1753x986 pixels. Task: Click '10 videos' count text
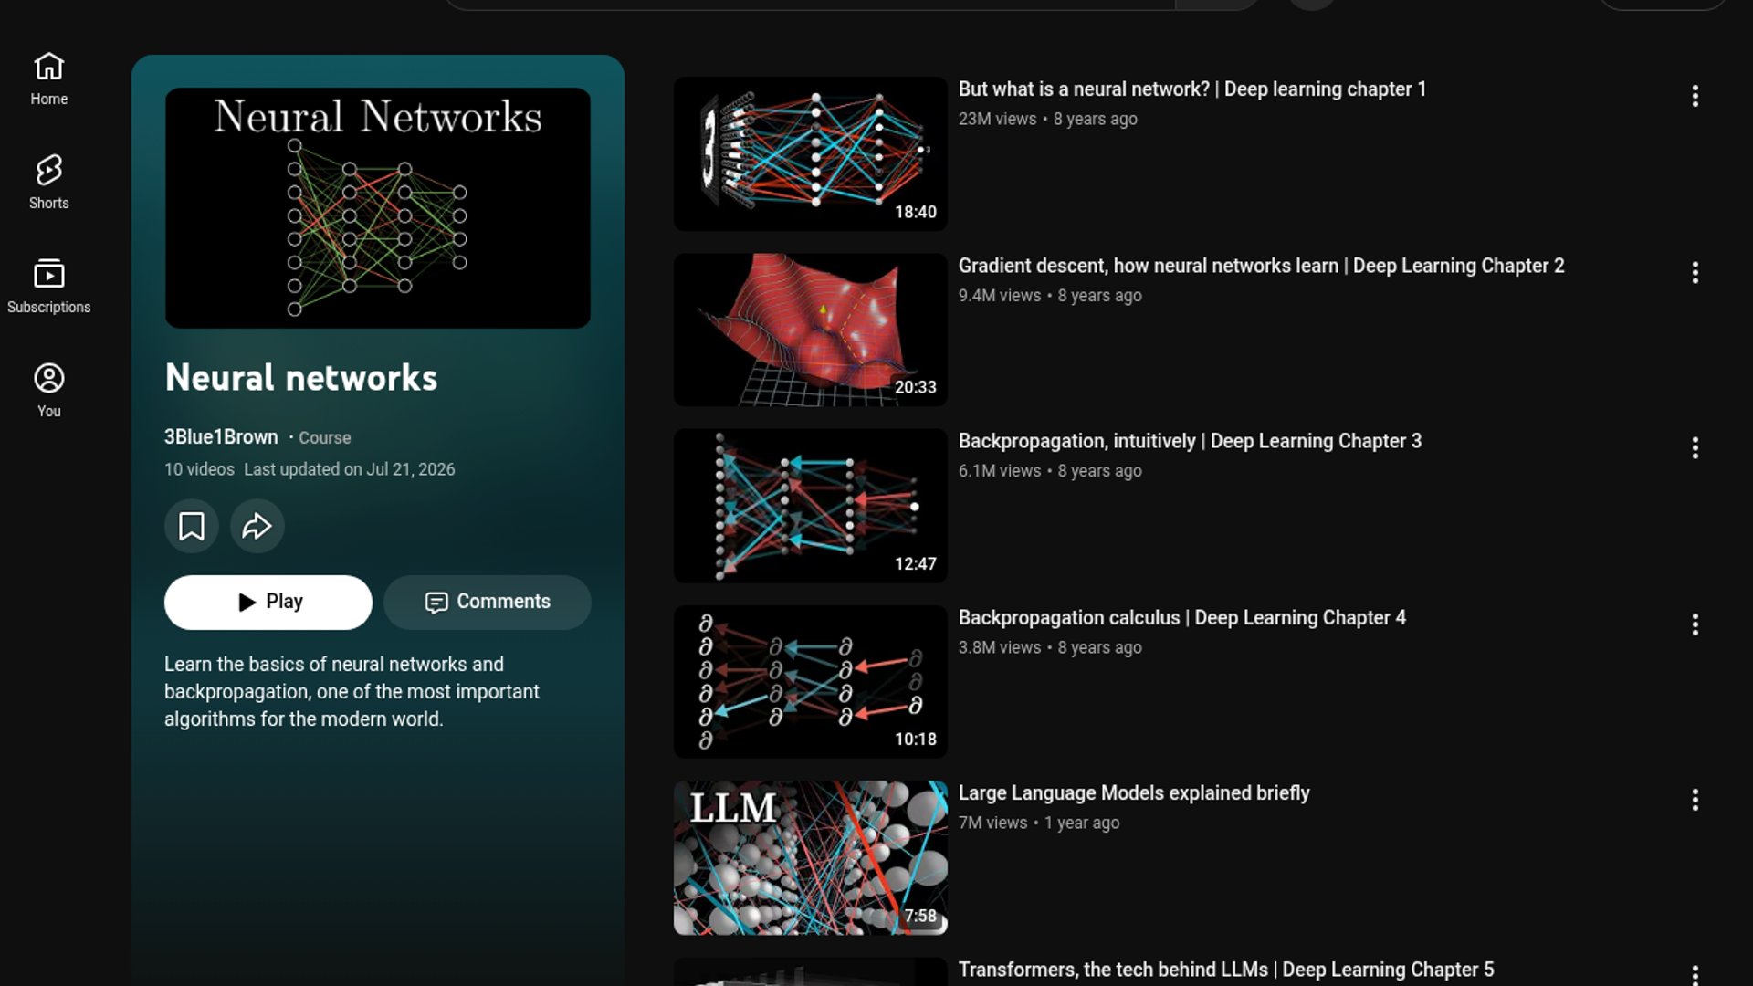[x=199, y=469]
